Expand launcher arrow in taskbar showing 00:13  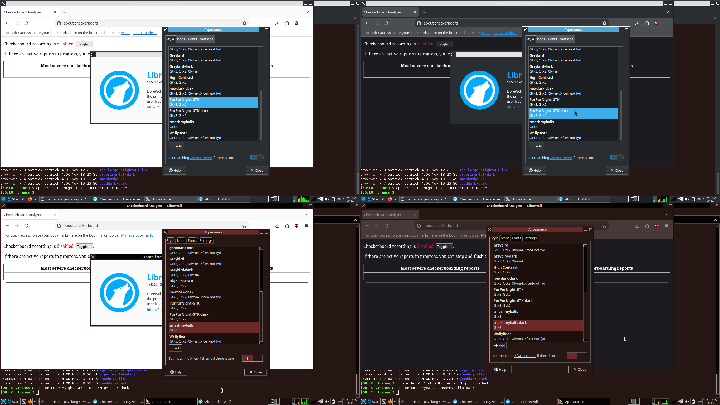tap(395, 402)
